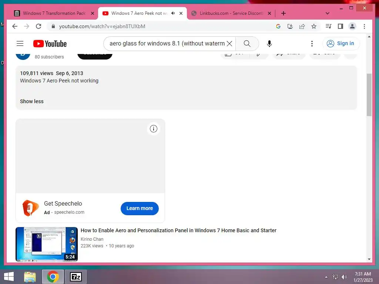Open How to Enable Aero video title
Image resolution: width=379 pixels, height=284 pixels.
[178, 230]
